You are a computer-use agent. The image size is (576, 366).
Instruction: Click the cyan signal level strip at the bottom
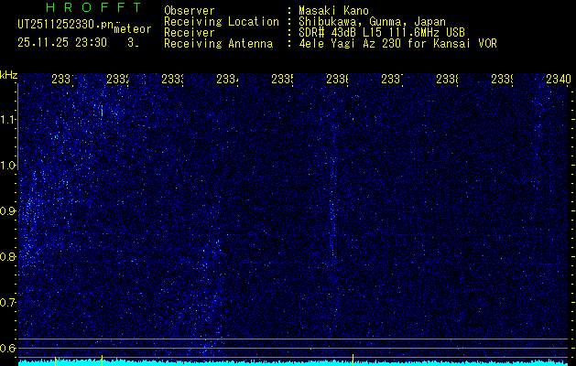tap(293, 363)
